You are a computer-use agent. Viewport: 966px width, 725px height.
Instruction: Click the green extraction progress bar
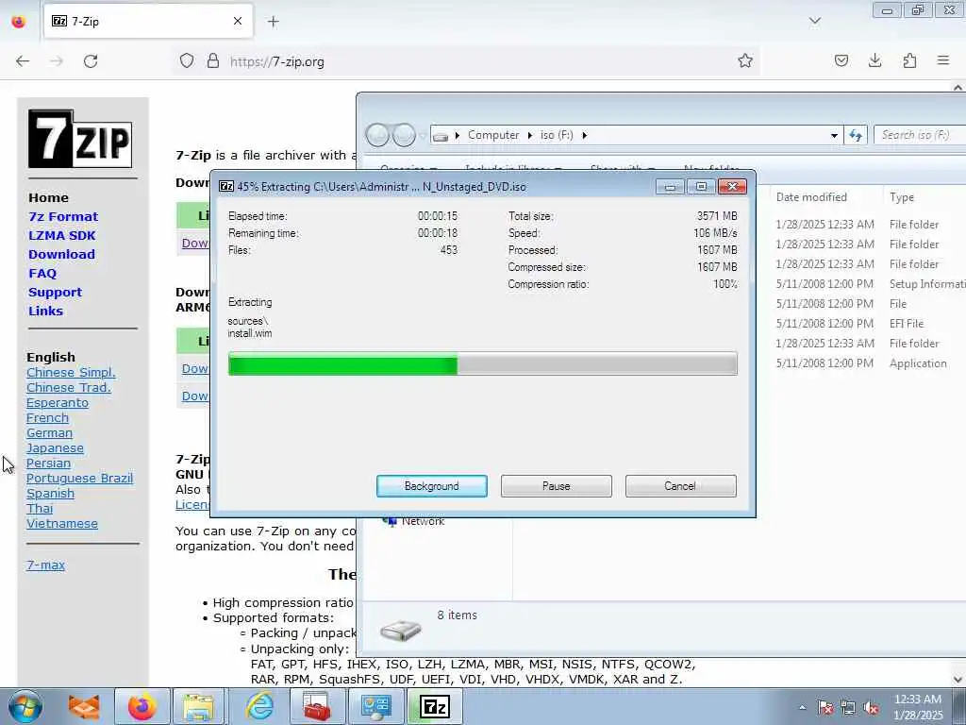[x=483, y=363]
